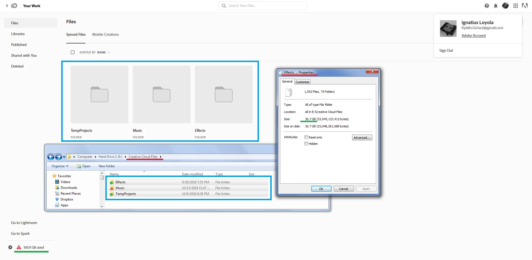Click the Favorites star icon in Explorer

click(54, 176)
